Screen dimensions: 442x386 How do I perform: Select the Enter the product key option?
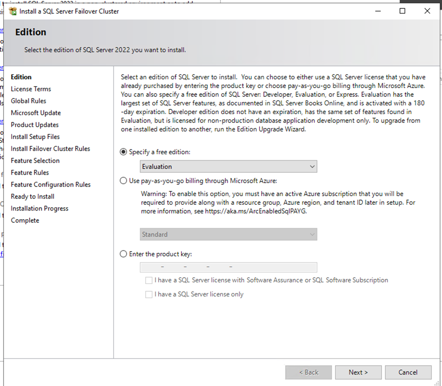[x=123, y=254]
